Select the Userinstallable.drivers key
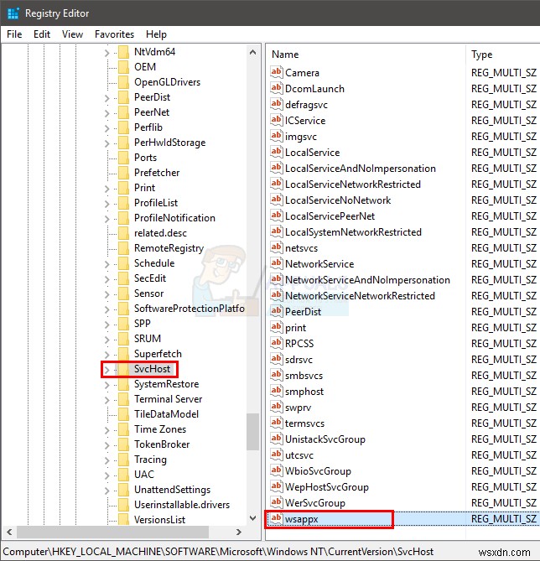Image resolution: width=540 pixels, height=561 pixels. click(x=182, y=505)
